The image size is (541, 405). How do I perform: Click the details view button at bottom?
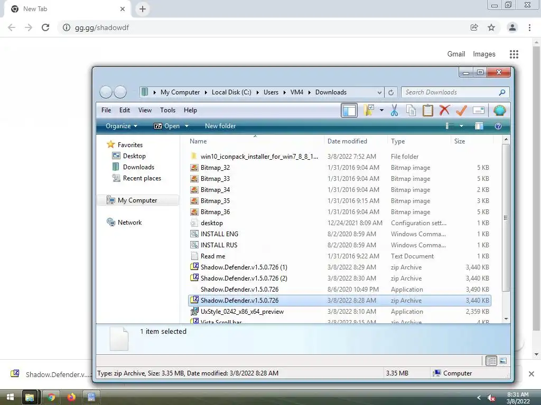pyautogui.click(x=491, y=361)
